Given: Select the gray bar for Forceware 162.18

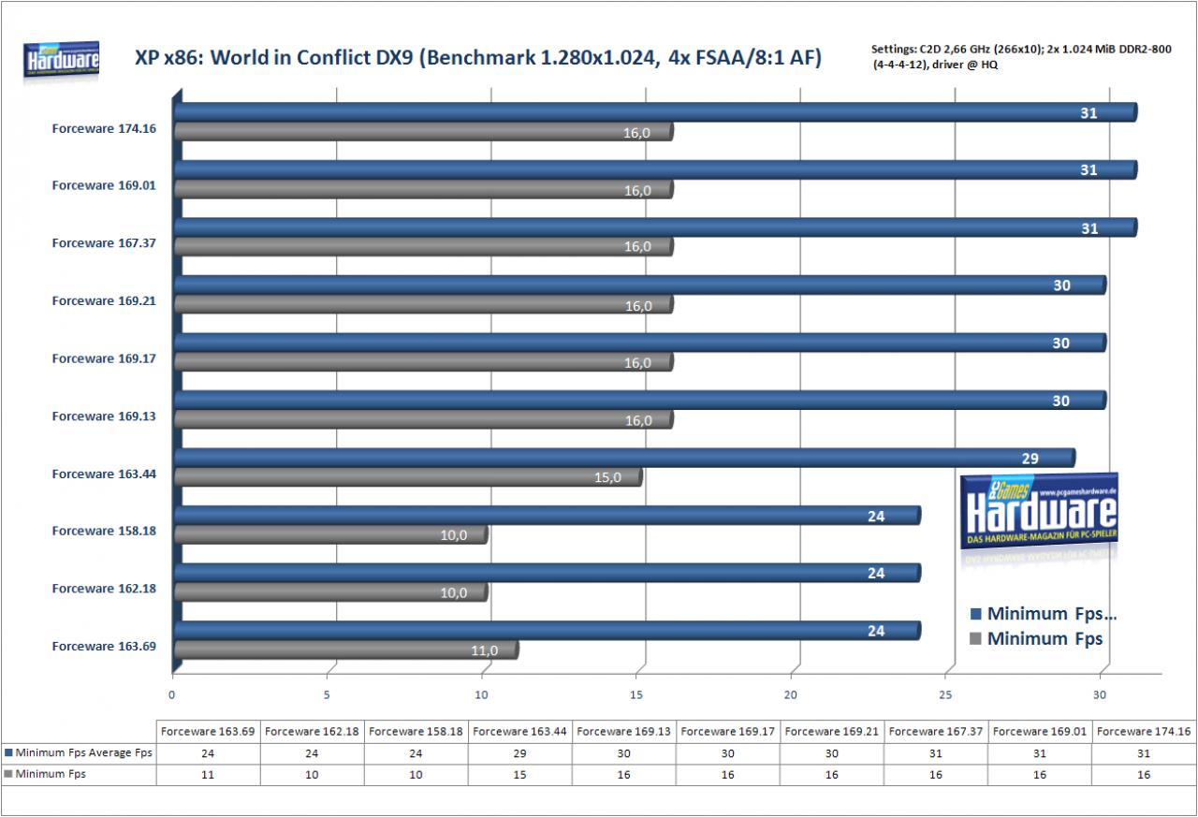Looking at the screenshot, I should pyautogui.click(x=330, y=593).
